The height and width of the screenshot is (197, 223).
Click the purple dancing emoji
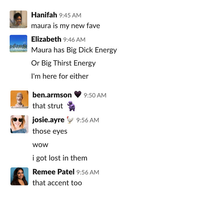[71, 106]
